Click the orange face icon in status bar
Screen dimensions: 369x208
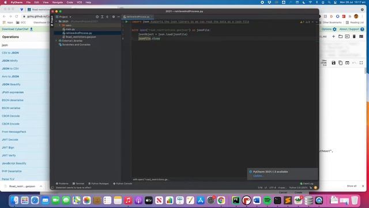315,188
